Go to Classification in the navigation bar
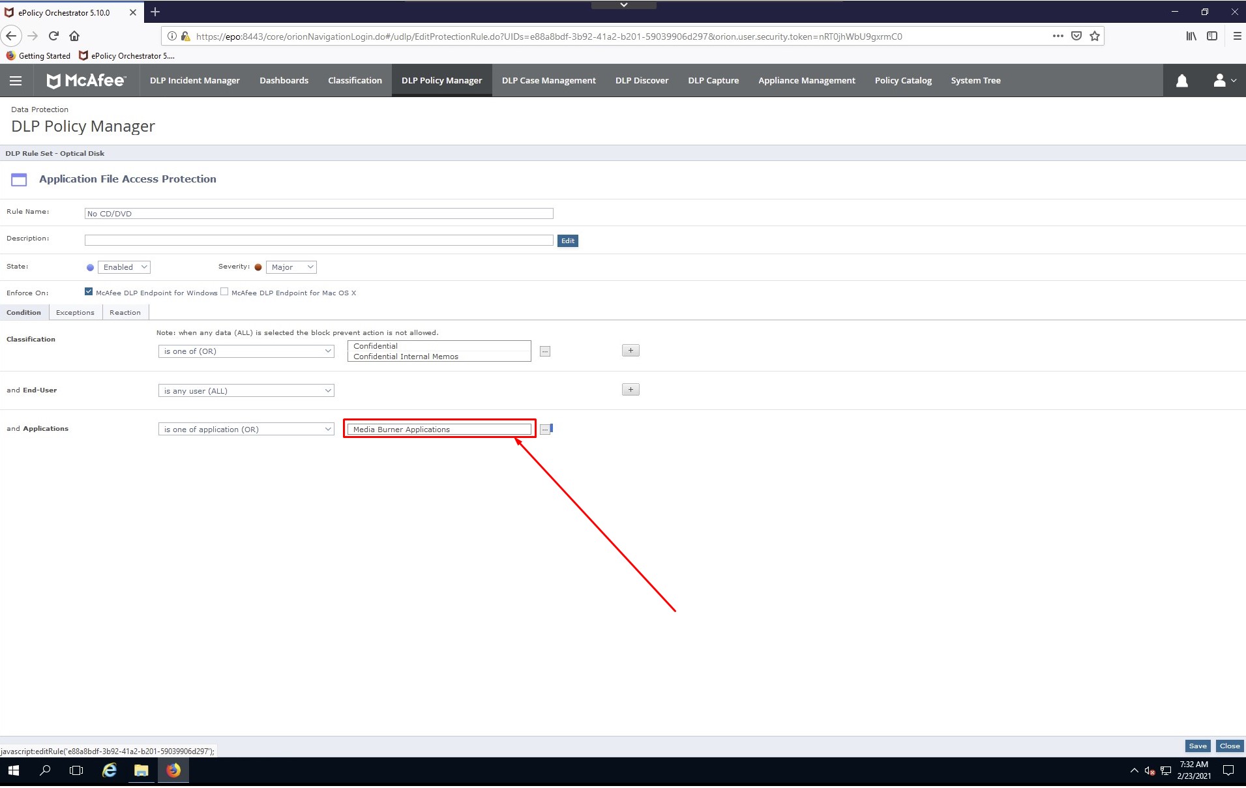The height and width of the screenshot is (788, 1246). click(355, 80)
